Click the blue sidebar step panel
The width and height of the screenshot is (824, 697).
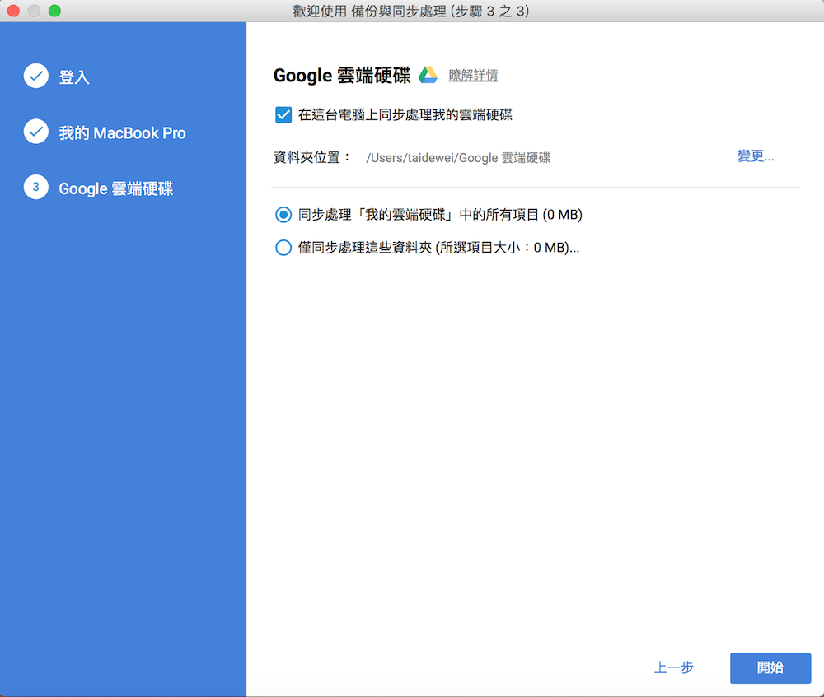(x=123, y=411)
